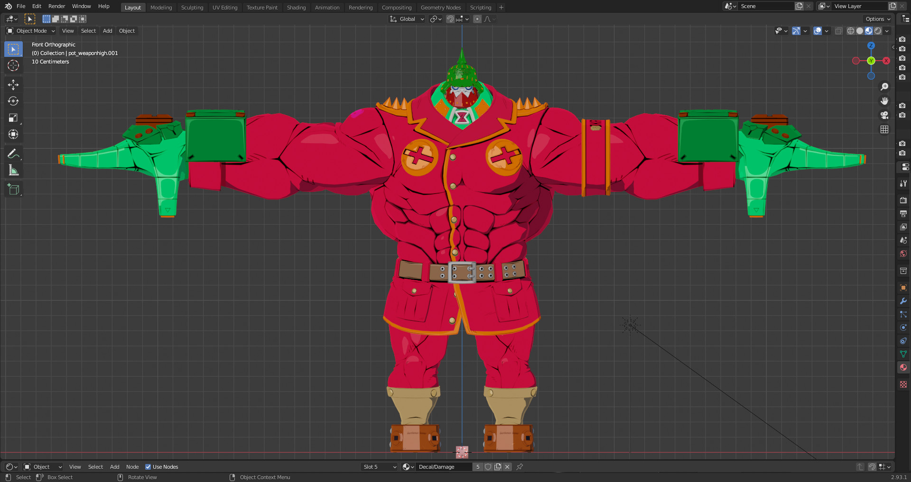Open the snapping options dropdown
Image resolution: width=911 pixels, height=482 pixels.
463,19
